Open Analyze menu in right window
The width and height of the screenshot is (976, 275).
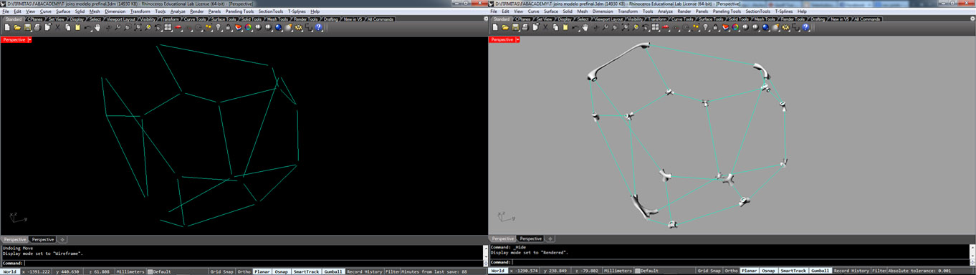point(665,11)
